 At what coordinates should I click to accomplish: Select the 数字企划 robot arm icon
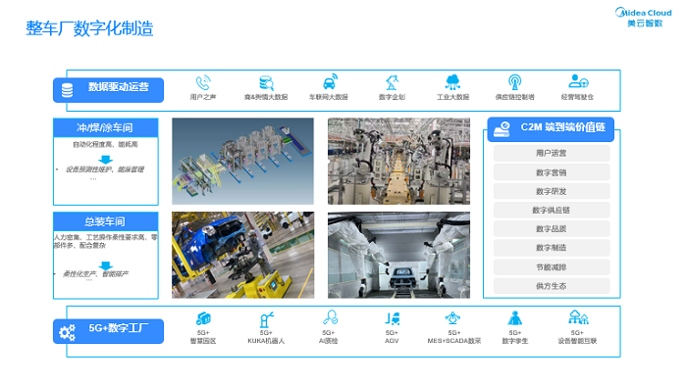tap(392, 82)
